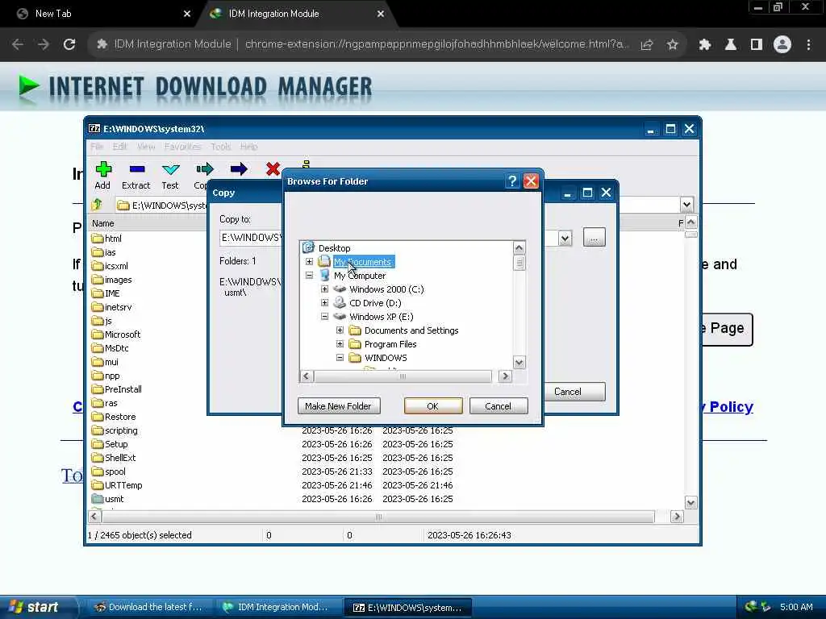This screenshot has width=826, height=619.
Task: Open File menu in 7-Zip
Action: coord(97,147)
